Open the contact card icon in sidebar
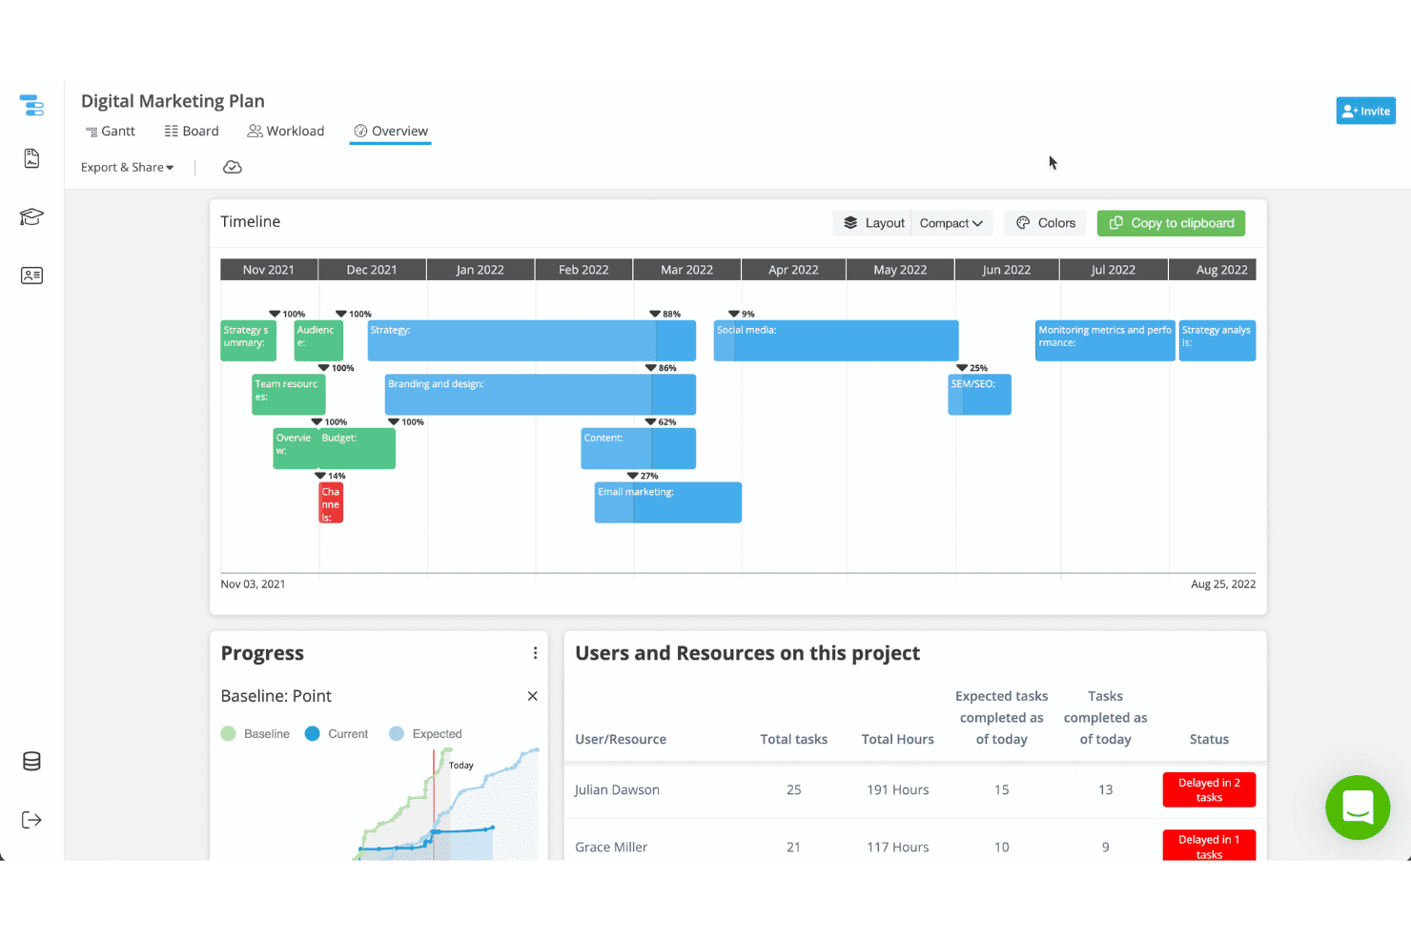This screenshot has height=941, width=1411. click(31, 276)
